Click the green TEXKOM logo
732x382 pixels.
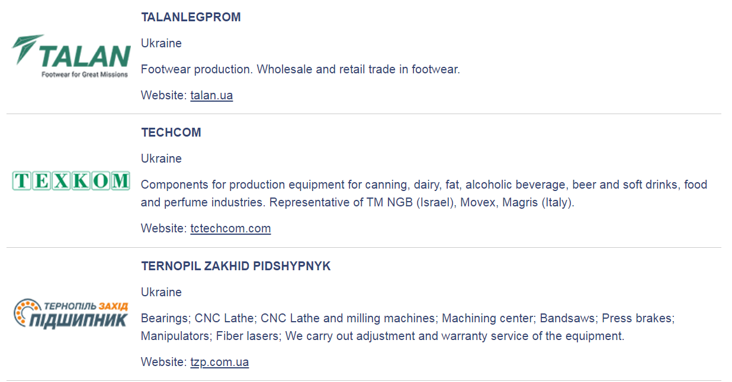coord(71,180)
